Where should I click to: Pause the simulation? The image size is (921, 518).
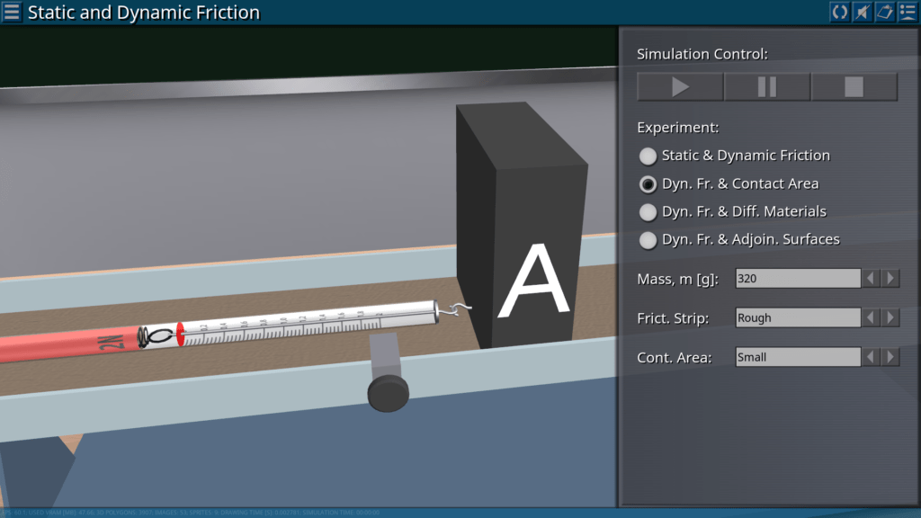click(x=767, y=86)
